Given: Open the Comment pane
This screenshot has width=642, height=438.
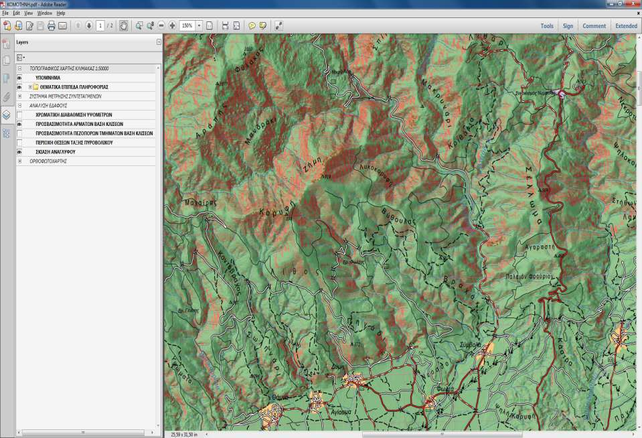Looking at the screenshot, I should tap(594, 26).
